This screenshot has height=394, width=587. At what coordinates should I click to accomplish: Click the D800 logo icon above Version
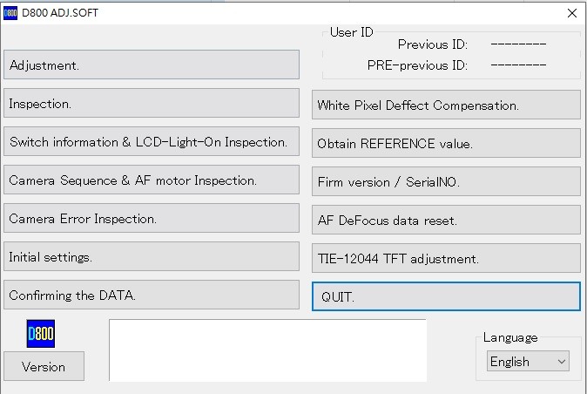tap(40, 333)
